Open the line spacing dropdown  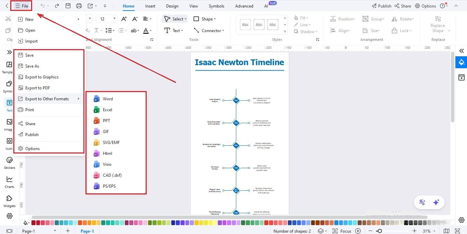tap(110, 31)
